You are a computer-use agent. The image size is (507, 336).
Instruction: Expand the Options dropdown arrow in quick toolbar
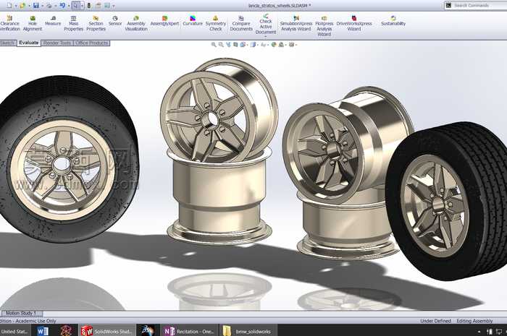tap(114, 6)
